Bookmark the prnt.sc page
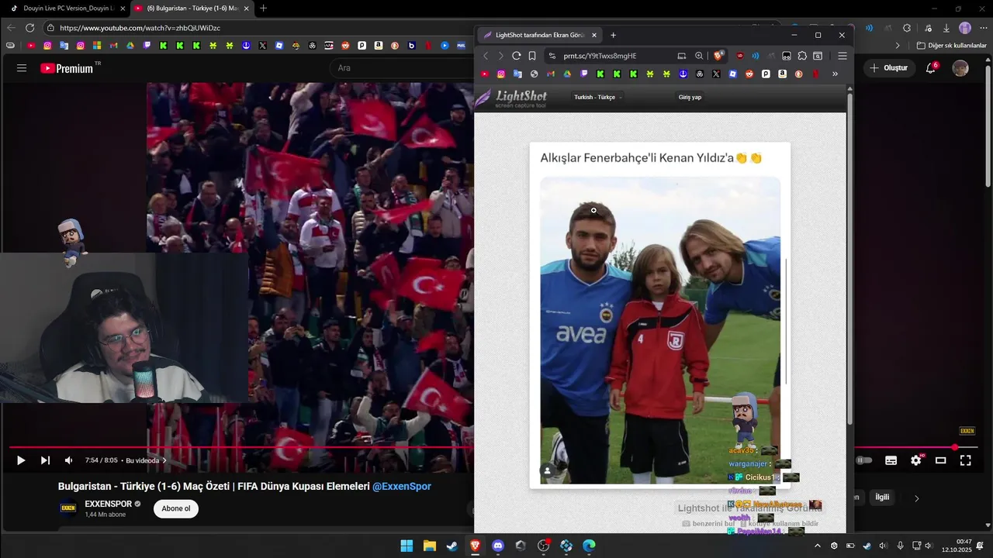The height and width of the screenshot is (558, 993). click(532, 56)
